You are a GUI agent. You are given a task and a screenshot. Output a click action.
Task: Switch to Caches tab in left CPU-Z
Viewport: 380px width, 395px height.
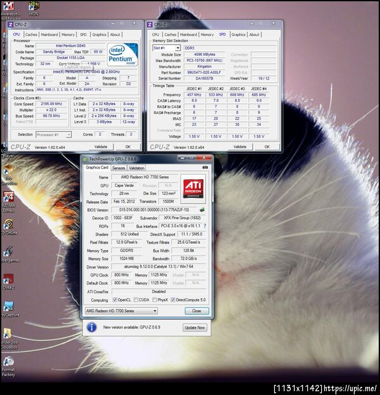31,35
